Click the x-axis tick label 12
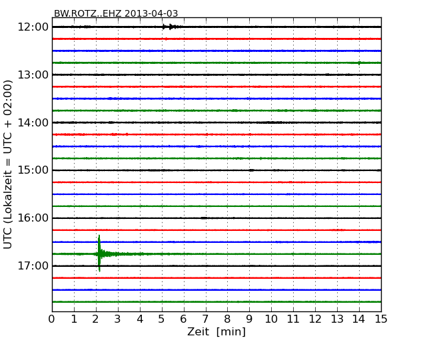433x346 pixels. tap(315, 319)
